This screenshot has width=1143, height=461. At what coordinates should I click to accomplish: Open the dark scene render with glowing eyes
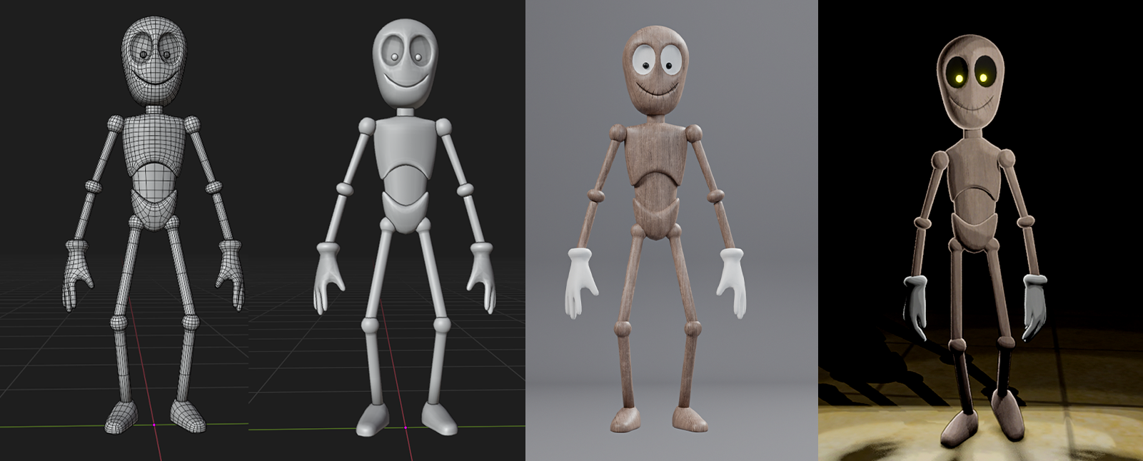pos(980,230)
